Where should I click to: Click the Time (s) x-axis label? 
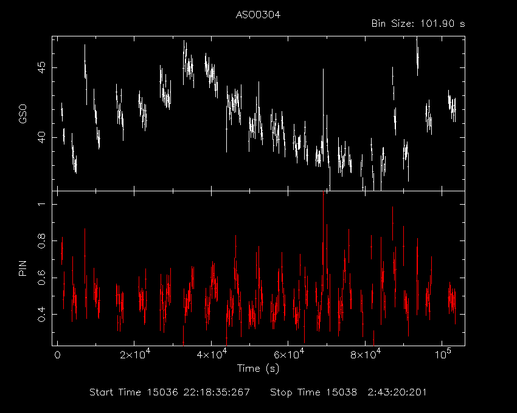click(x=258, y=368)
